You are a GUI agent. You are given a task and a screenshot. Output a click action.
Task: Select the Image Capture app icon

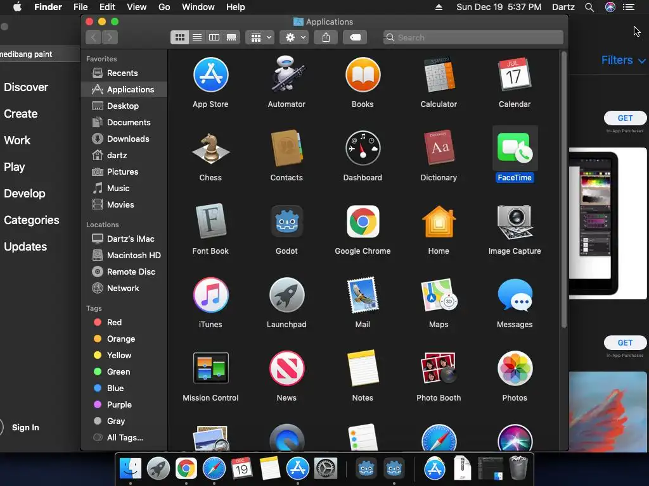(x=515, y=222)
